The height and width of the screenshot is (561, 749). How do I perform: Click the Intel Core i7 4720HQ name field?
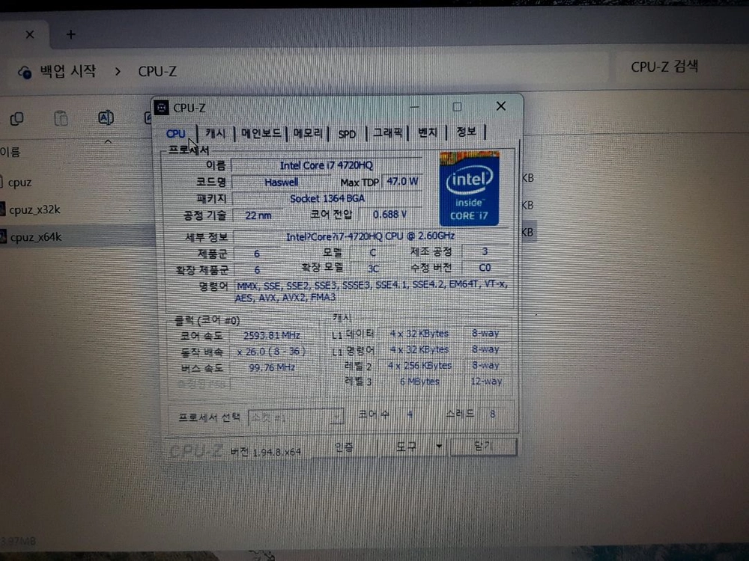(327, 165)
